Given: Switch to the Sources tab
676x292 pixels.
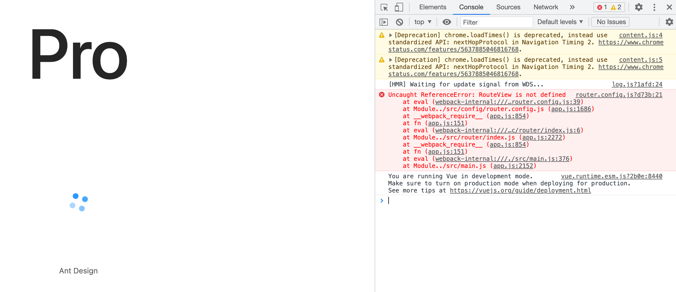Looking at the screenshot, I should pos(508,7).
